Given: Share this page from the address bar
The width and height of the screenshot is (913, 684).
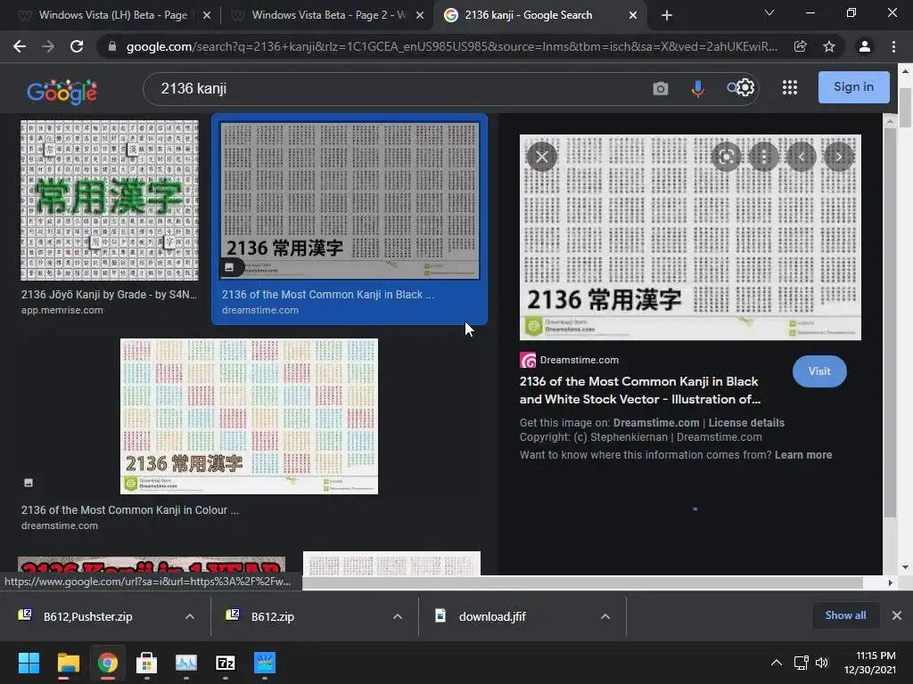Looking at the screenshot, I should (x=800, y=46).
